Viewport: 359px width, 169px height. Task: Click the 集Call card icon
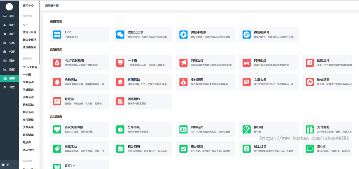(x=310, y=149)
